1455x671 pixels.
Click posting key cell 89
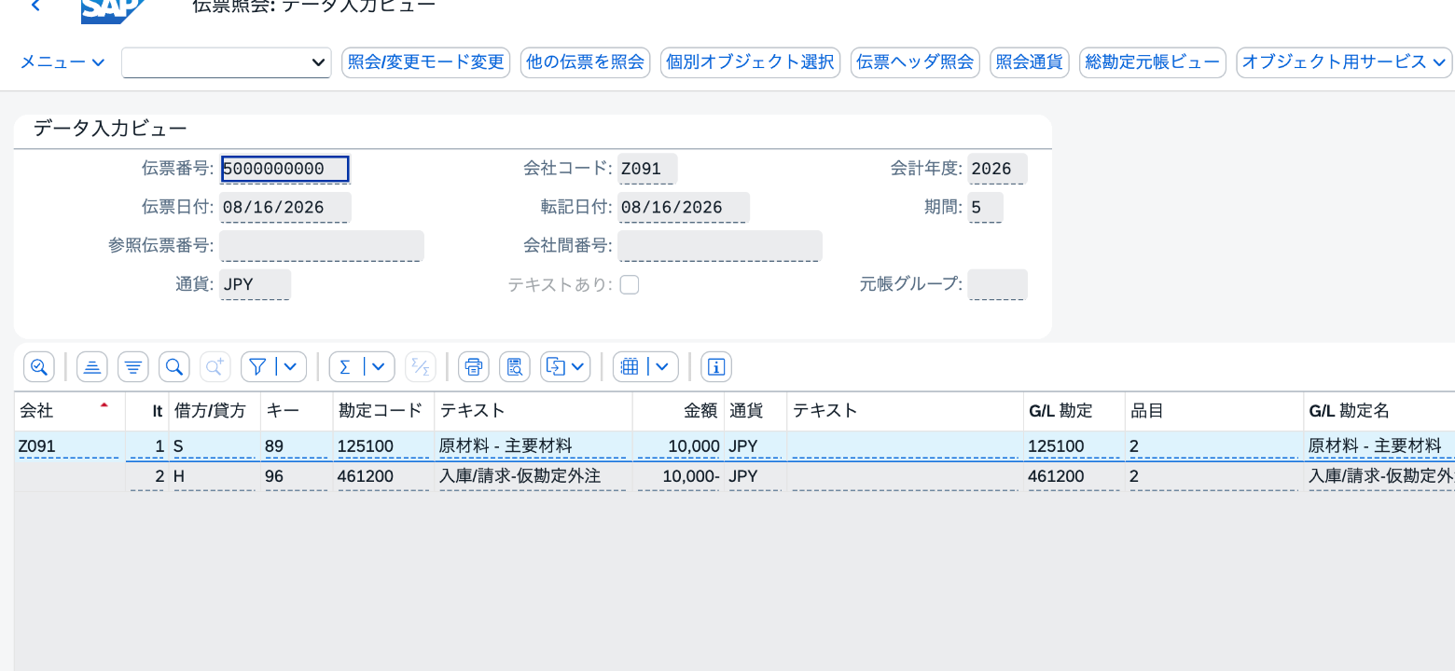(x=297, y=446)
